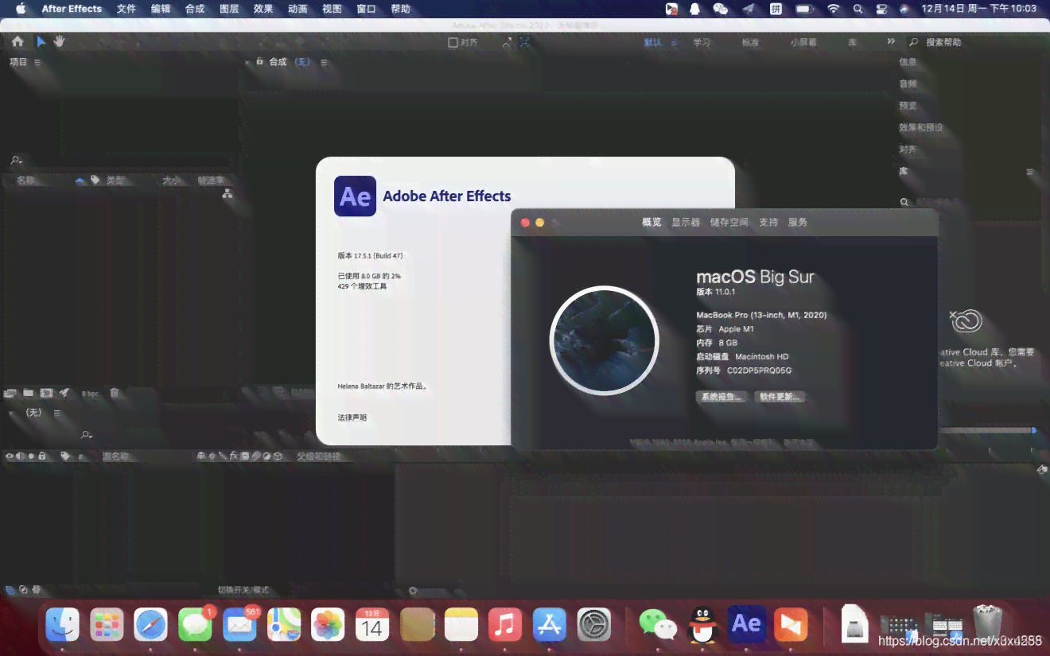Switch to the 标准 workspace
The height and width of the screenshot is (656, 1050).
[750, 42]
